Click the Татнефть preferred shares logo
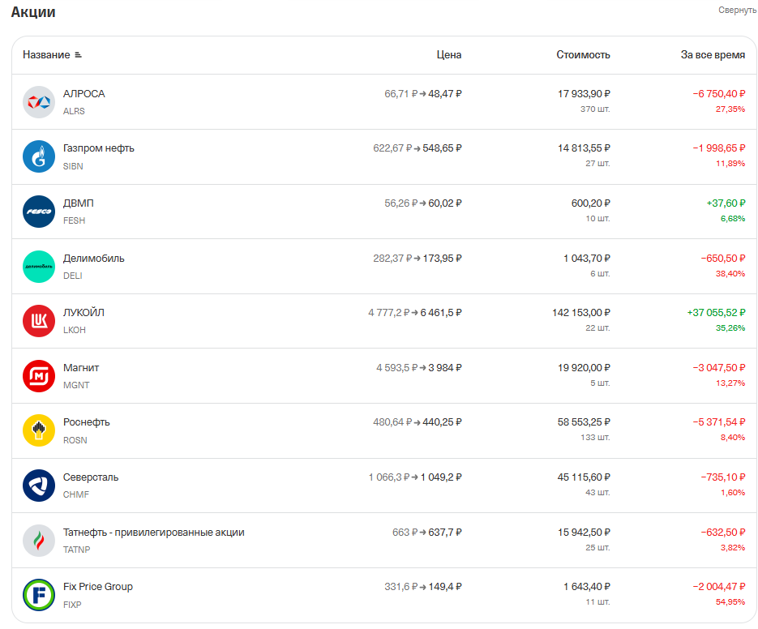 [x=39, y=541]
